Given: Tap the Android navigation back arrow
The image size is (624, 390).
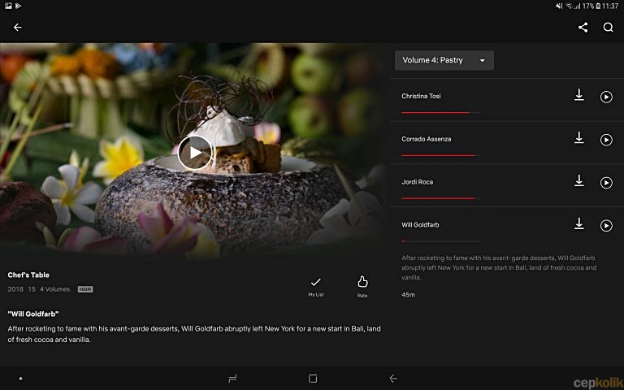Looking at the screenshot, I should click(x=393, y=378).
